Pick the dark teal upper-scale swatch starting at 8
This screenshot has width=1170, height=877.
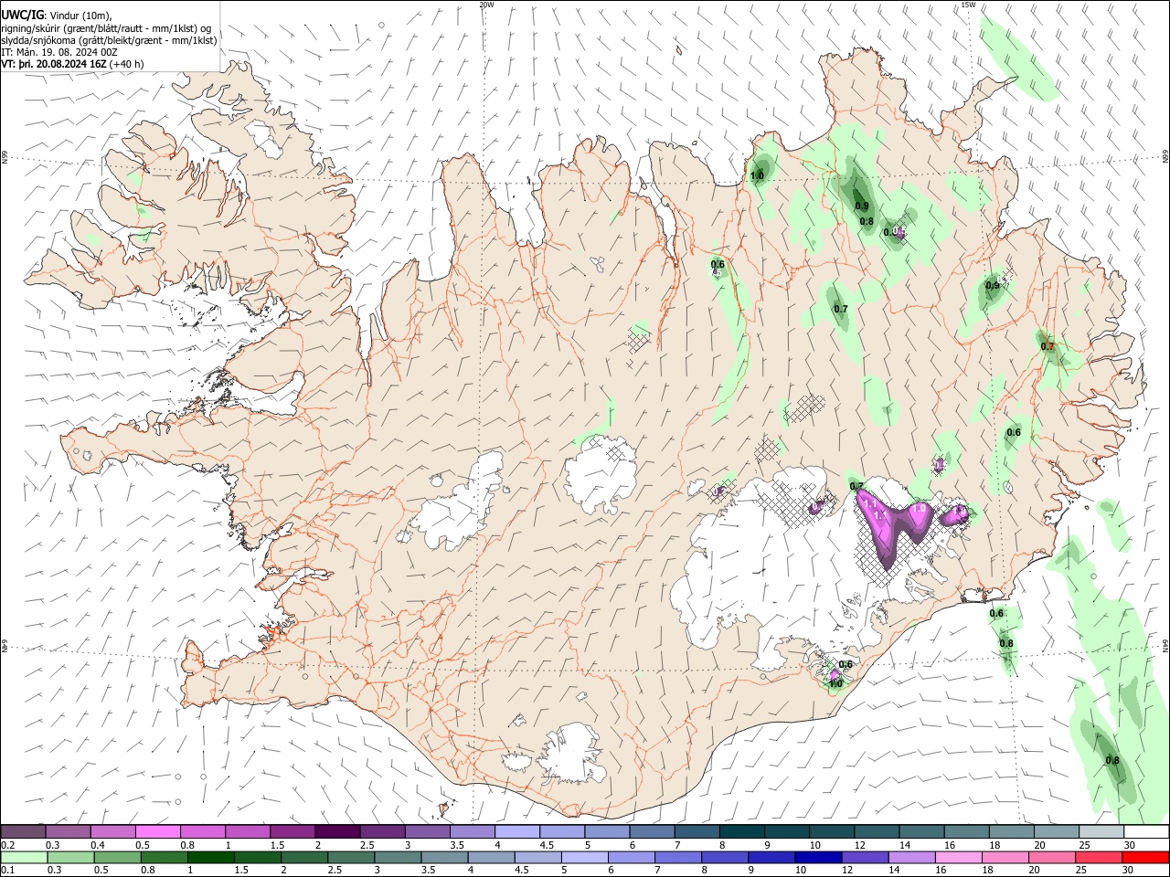[741, 831]
